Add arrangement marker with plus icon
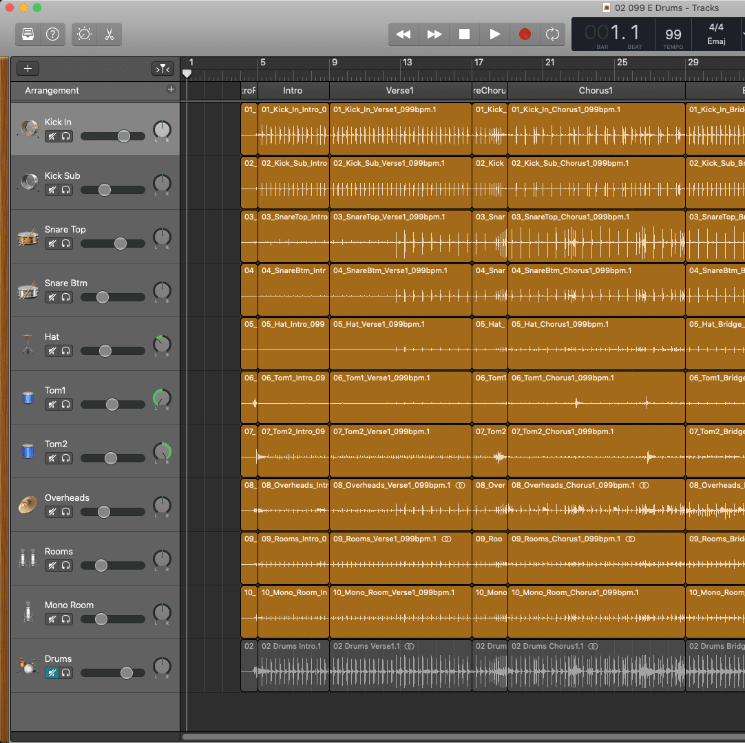The image size is (745, 743). (171, 89)
